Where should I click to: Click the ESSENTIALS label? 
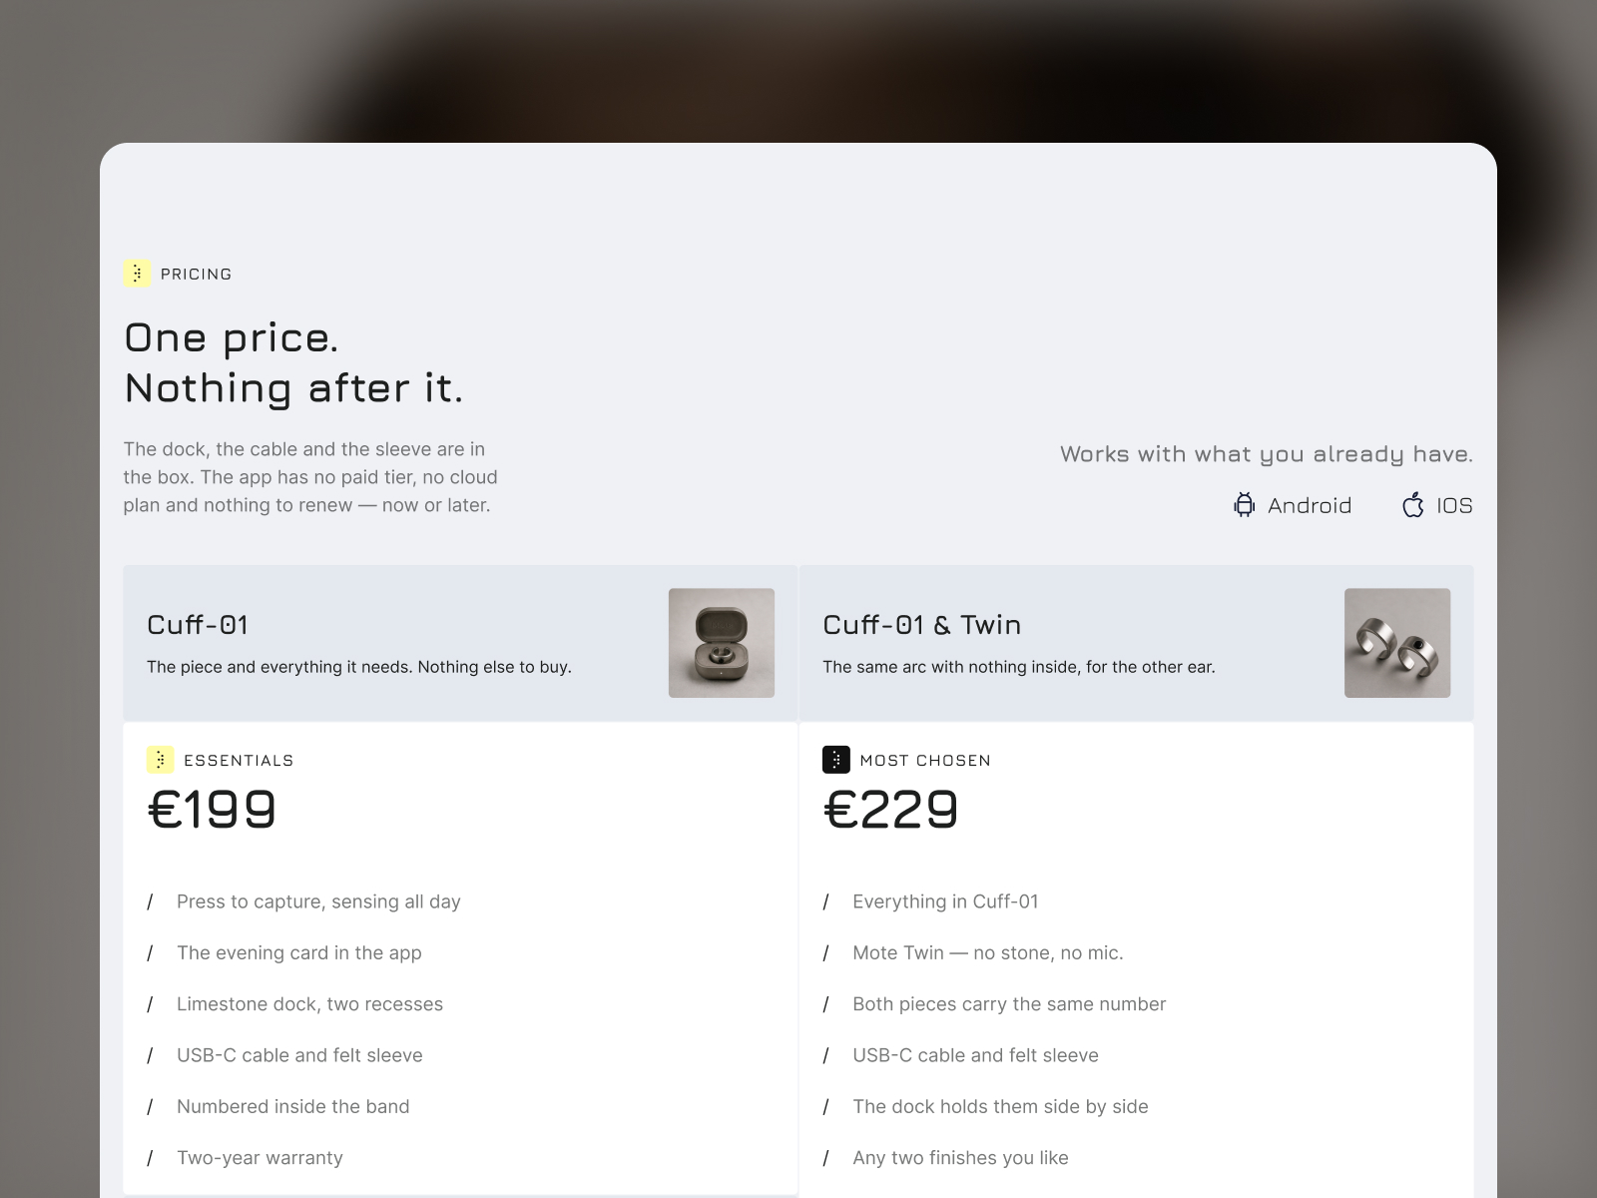coord(239,761)
